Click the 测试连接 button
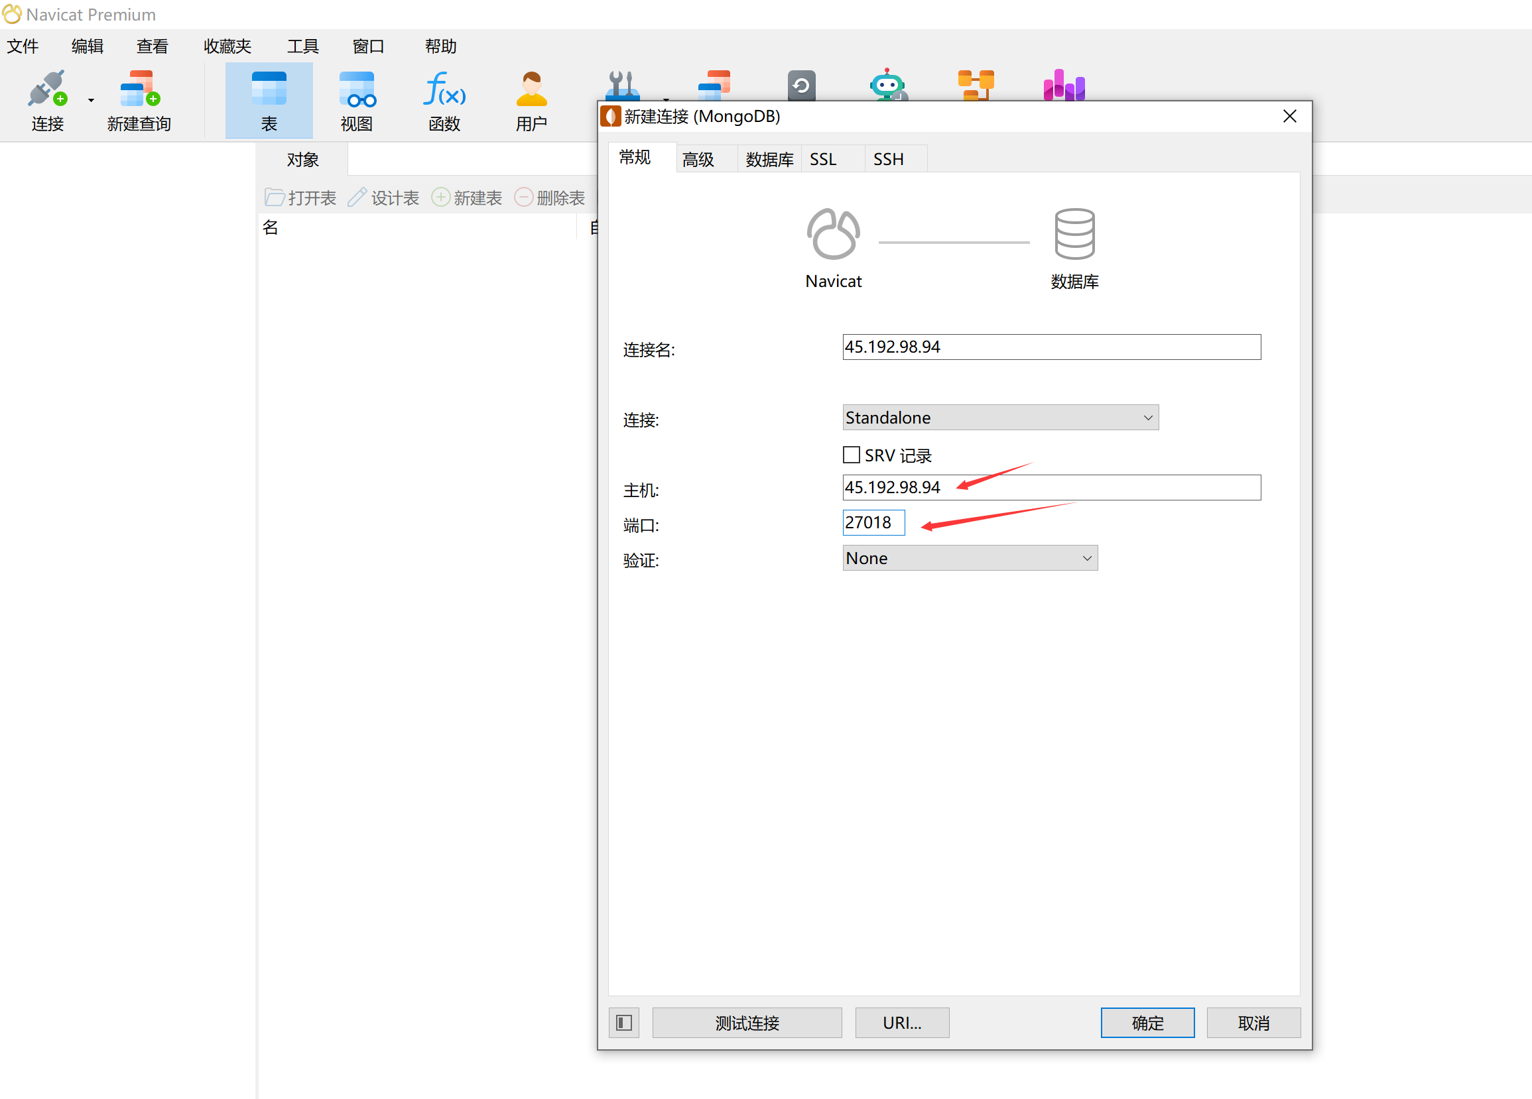1532x1099 pixels. coord(747,1023)
